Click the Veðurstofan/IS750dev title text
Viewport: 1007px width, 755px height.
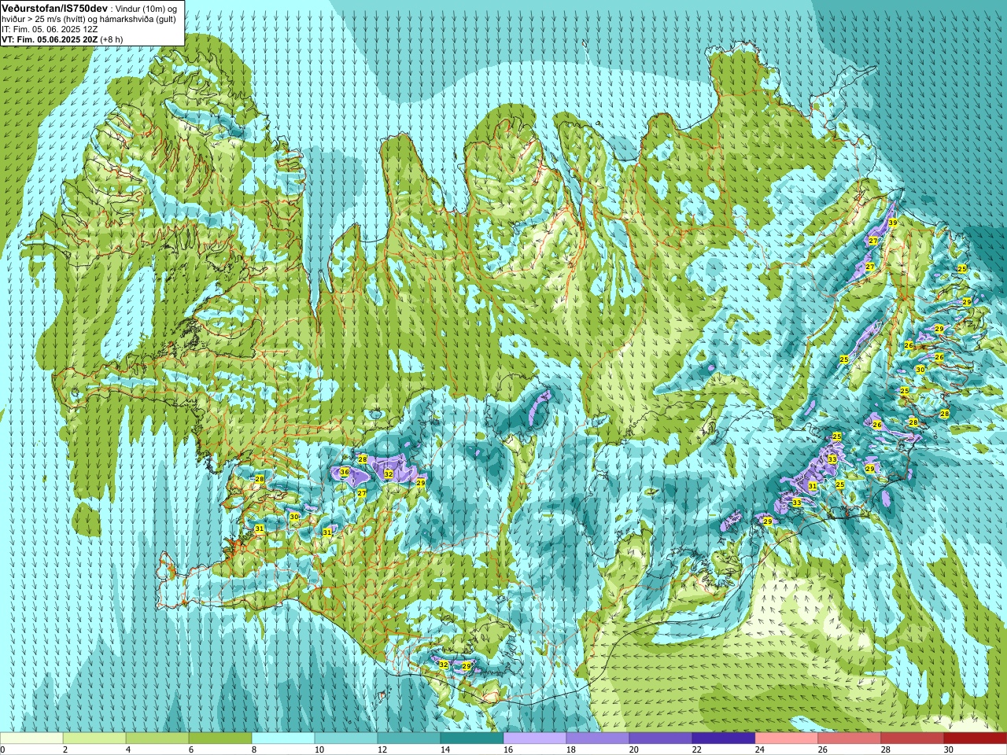54,7
